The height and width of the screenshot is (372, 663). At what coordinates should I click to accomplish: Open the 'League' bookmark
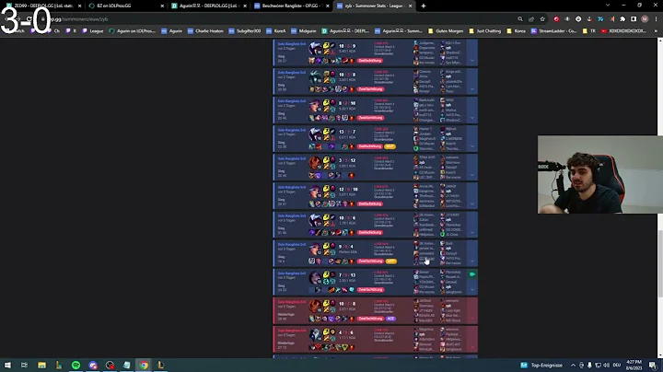coord(93,31)
